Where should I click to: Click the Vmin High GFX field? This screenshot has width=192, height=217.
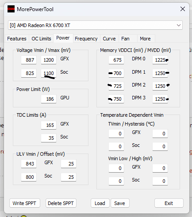(x=160, y=168)
